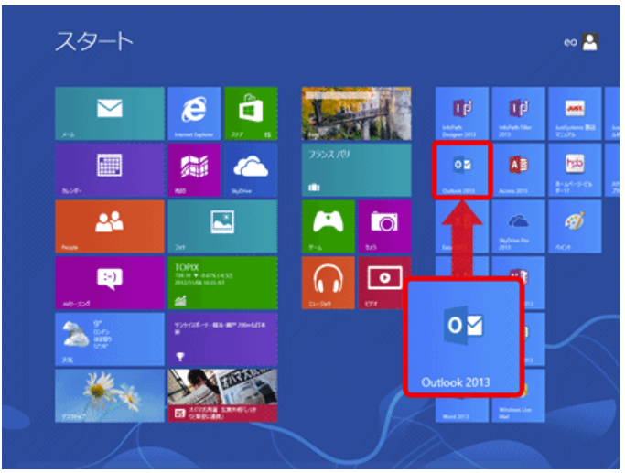The height and width of the screenshot is (473, 625).
Task: Launch the small Outlook 2013 tile
Action: pyautogui.click(x=462, y=170)
